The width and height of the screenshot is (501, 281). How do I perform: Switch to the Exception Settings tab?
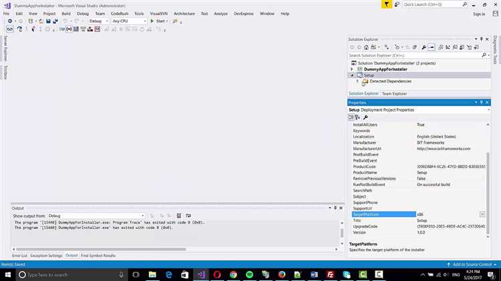coord(46,256)
